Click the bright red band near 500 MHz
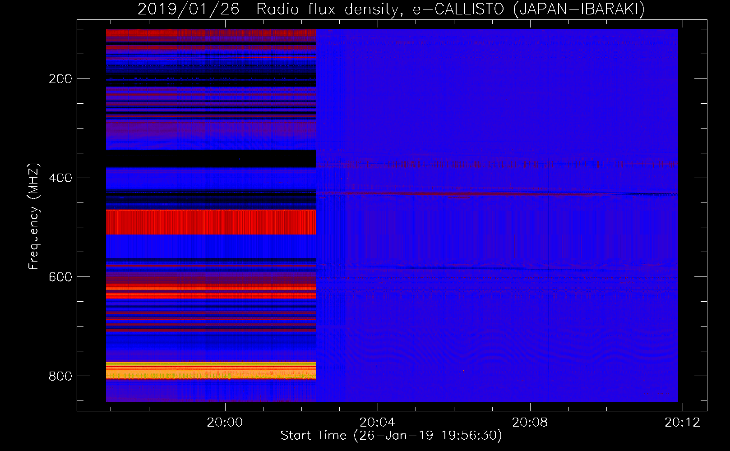Screen dimensions: 730x451 [211, 222]
